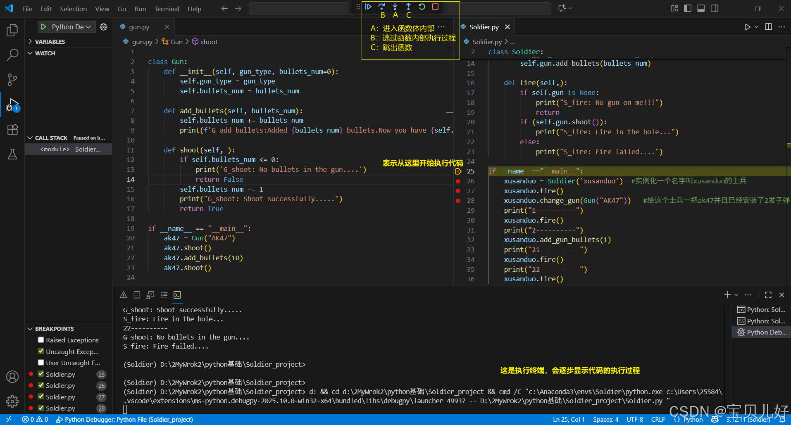Disable Soldier.py breakpoint at line 28
This screenshot has height=425, width=791.
pos(41,408)
